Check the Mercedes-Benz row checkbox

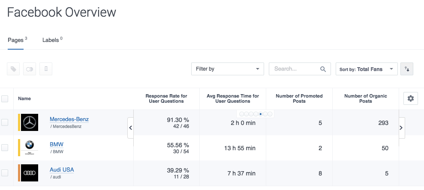pos(5,122)
